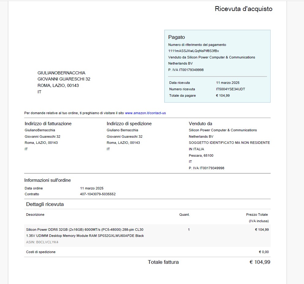The width and height of the screenshot is (304, 284).
Task: Select payment reference 1111mASSJXwLQqNsPif8S3fBx
Action: [x=193, y=51]
